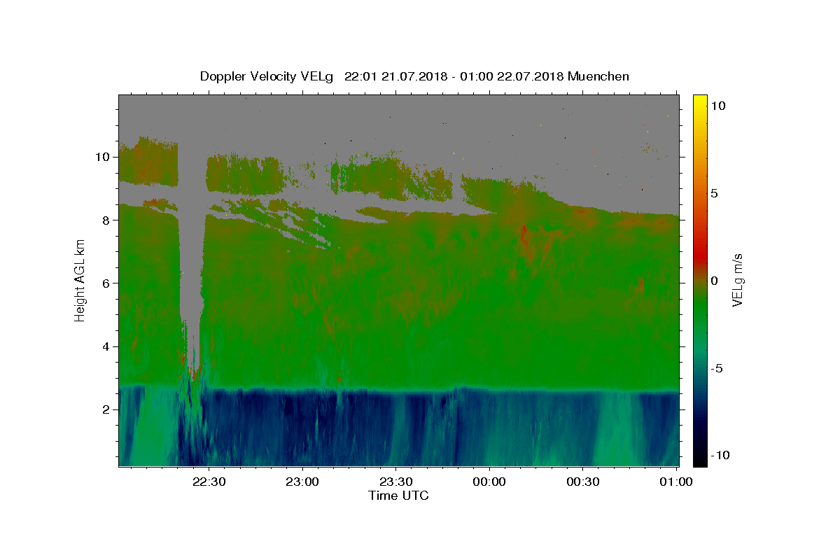The image size is (840, 560).
Task: Click the height tick label "6"
Action: [x=108, y=283]
